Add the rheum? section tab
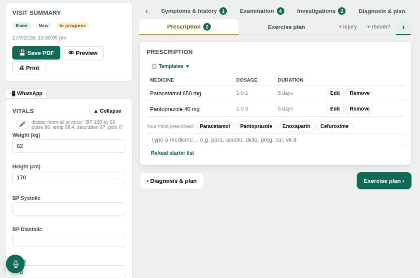 pyautogui.click(x=378, y=27)
